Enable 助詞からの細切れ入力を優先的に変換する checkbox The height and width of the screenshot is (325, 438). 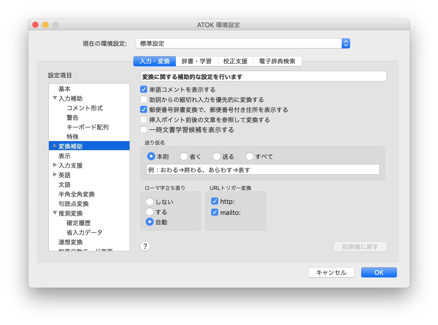click(144, 99)
